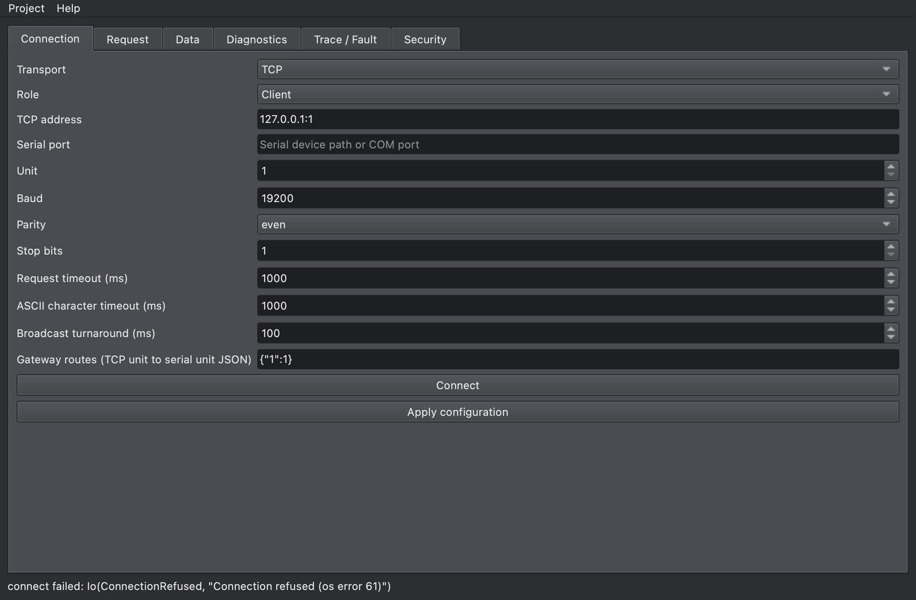
Task: Click the Parity label text
Action: [x=31, y=225]
